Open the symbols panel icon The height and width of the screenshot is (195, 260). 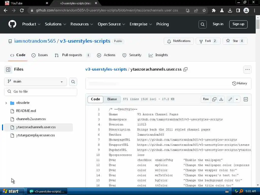[246, 99]
